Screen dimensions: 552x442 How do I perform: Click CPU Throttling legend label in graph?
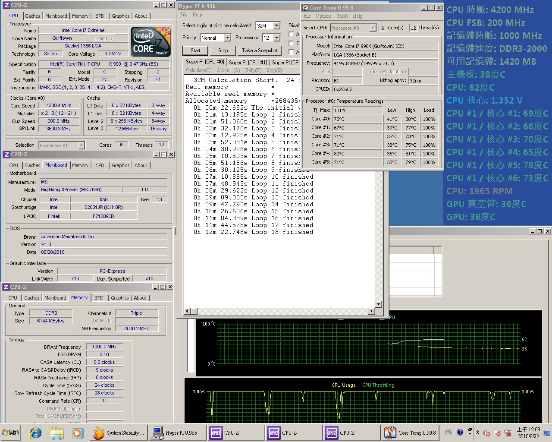[x=378, y=385]
